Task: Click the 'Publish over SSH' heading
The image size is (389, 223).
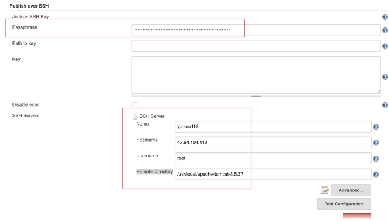Action: click(29, 6)
